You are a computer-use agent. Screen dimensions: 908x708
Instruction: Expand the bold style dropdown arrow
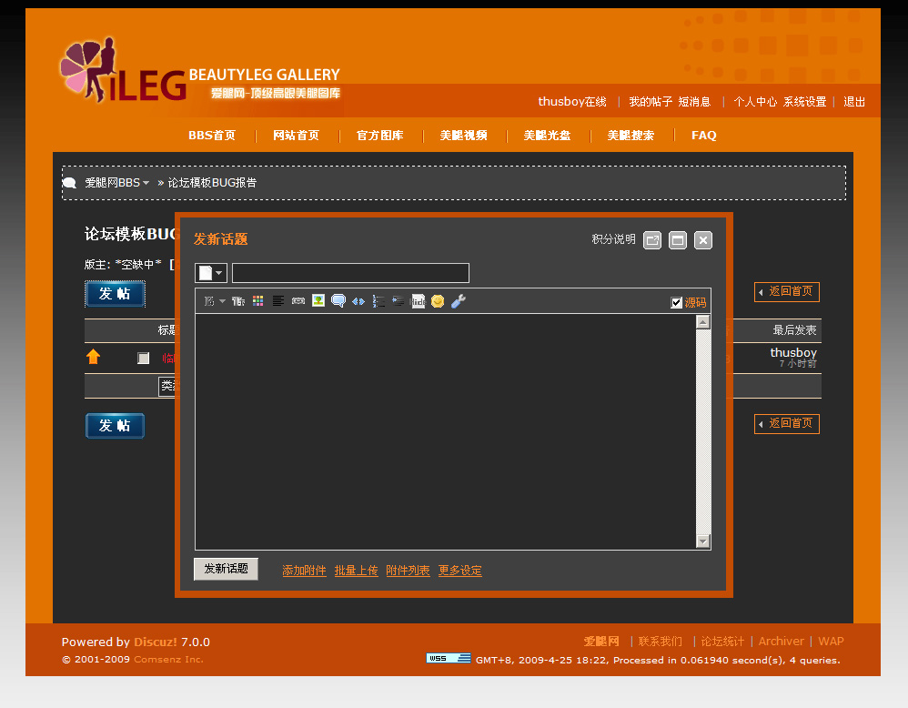[x=221, y=300]
